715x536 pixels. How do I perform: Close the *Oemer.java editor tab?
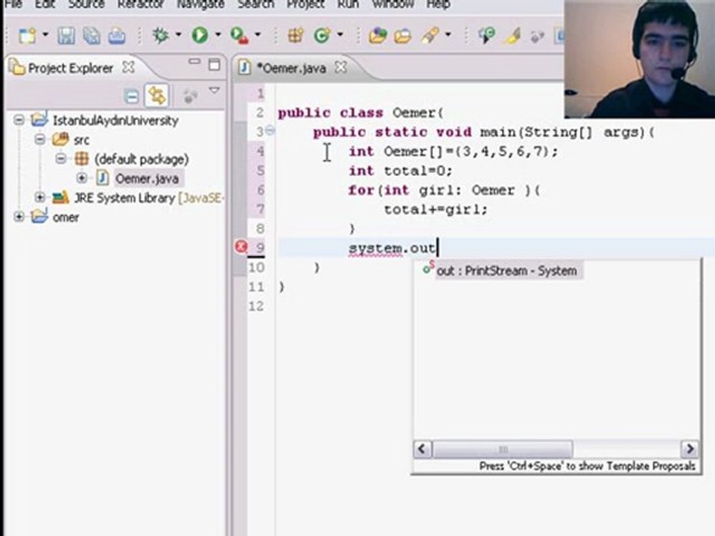340,68
